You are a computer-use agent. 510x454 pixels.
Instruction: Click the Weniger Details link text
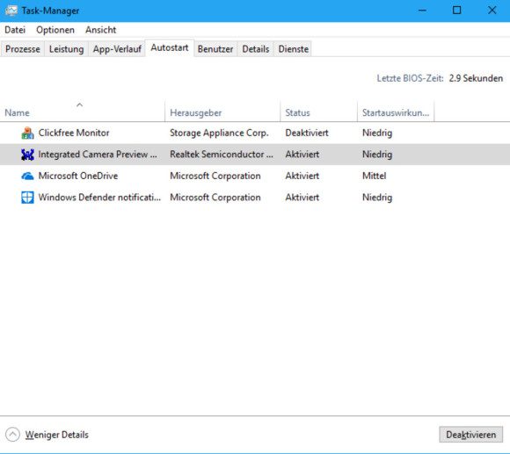(57, 435)
